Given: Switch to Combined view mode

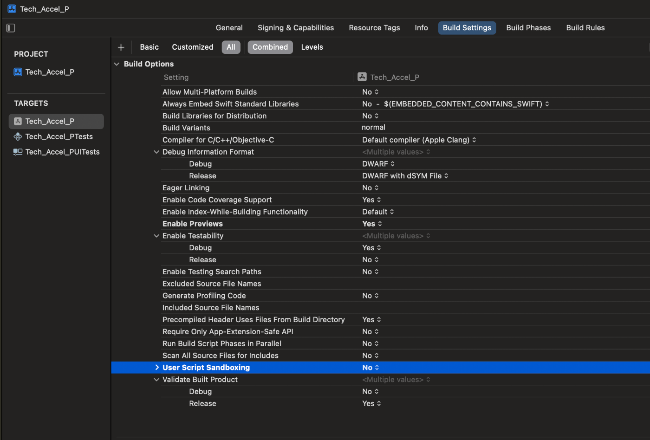Looking at the screenshot, I should click(x=270, y=47).
